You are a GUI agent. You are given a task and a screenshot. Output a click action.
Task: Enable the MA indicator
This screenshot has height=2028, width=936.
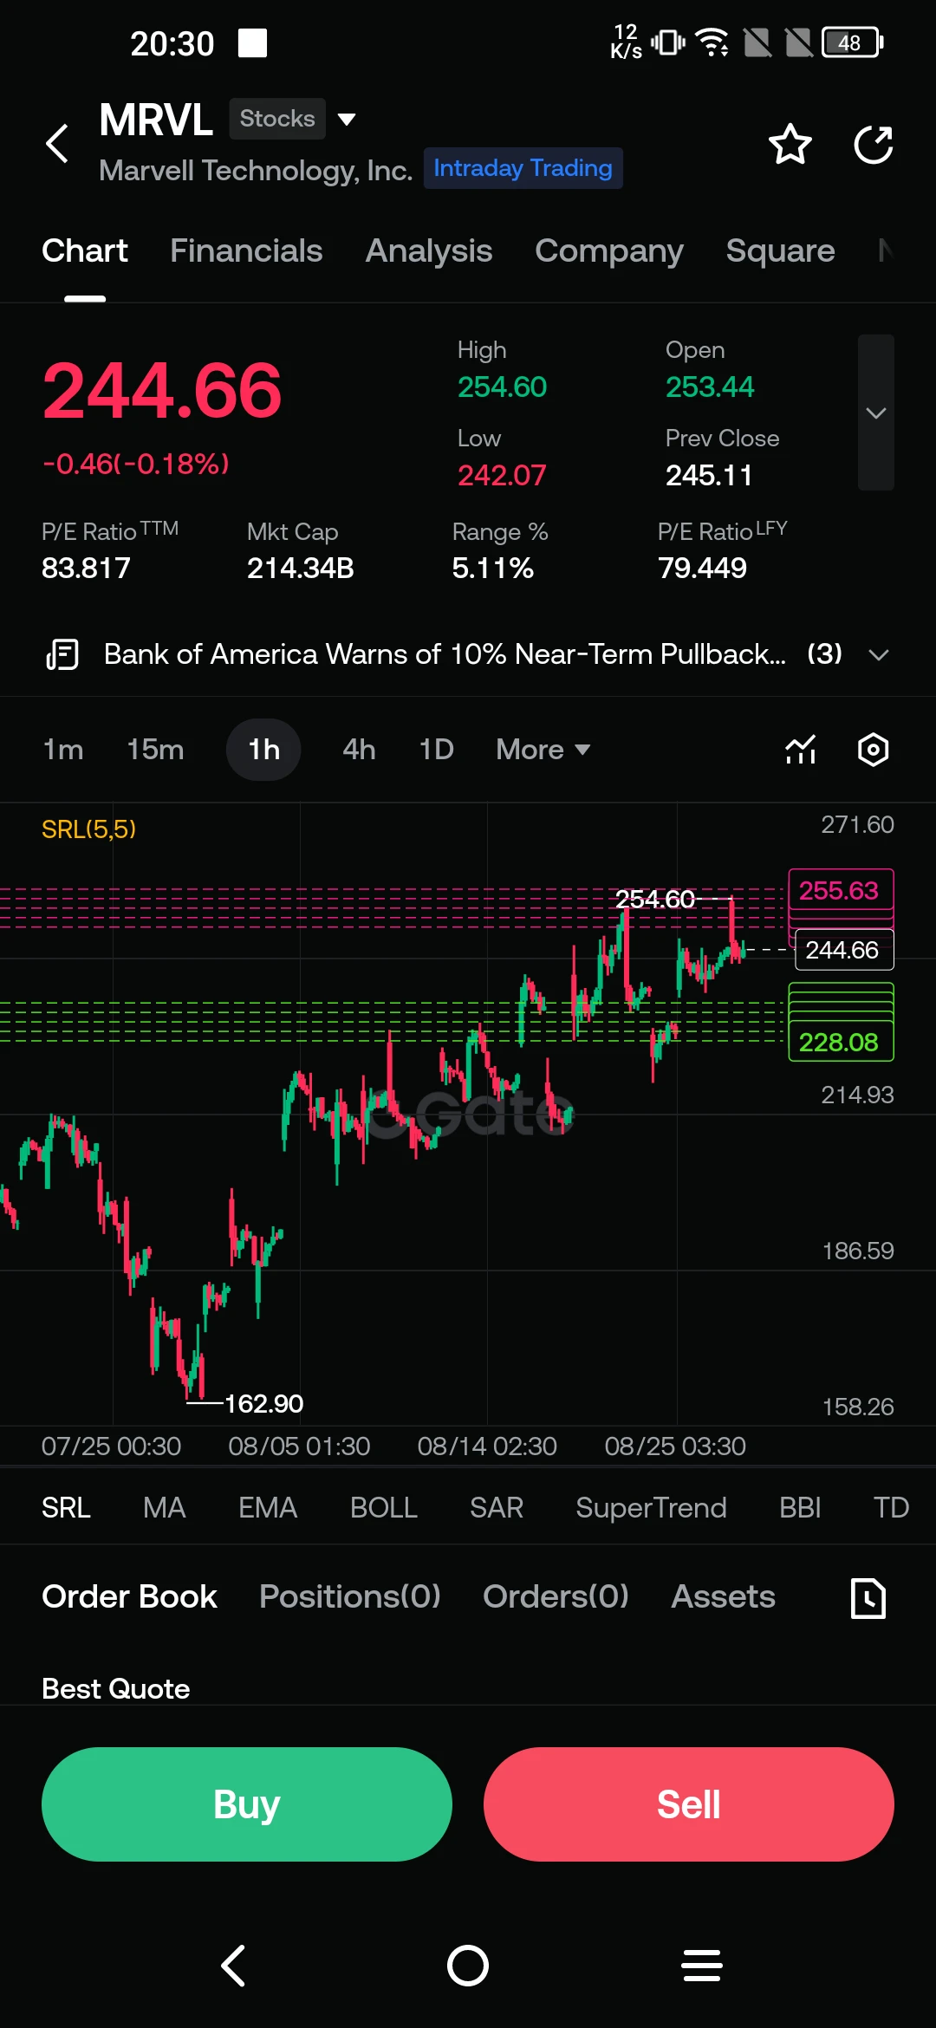165,1508
